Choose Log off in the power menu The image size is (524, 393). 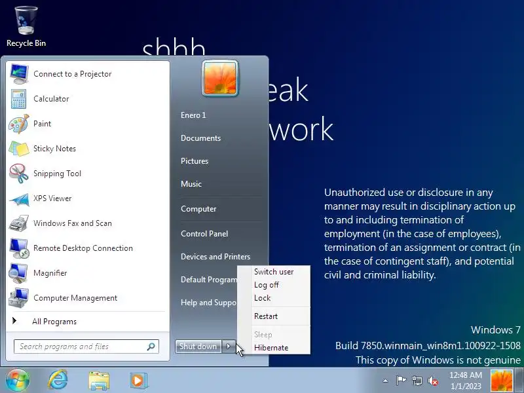pos(267,285)
